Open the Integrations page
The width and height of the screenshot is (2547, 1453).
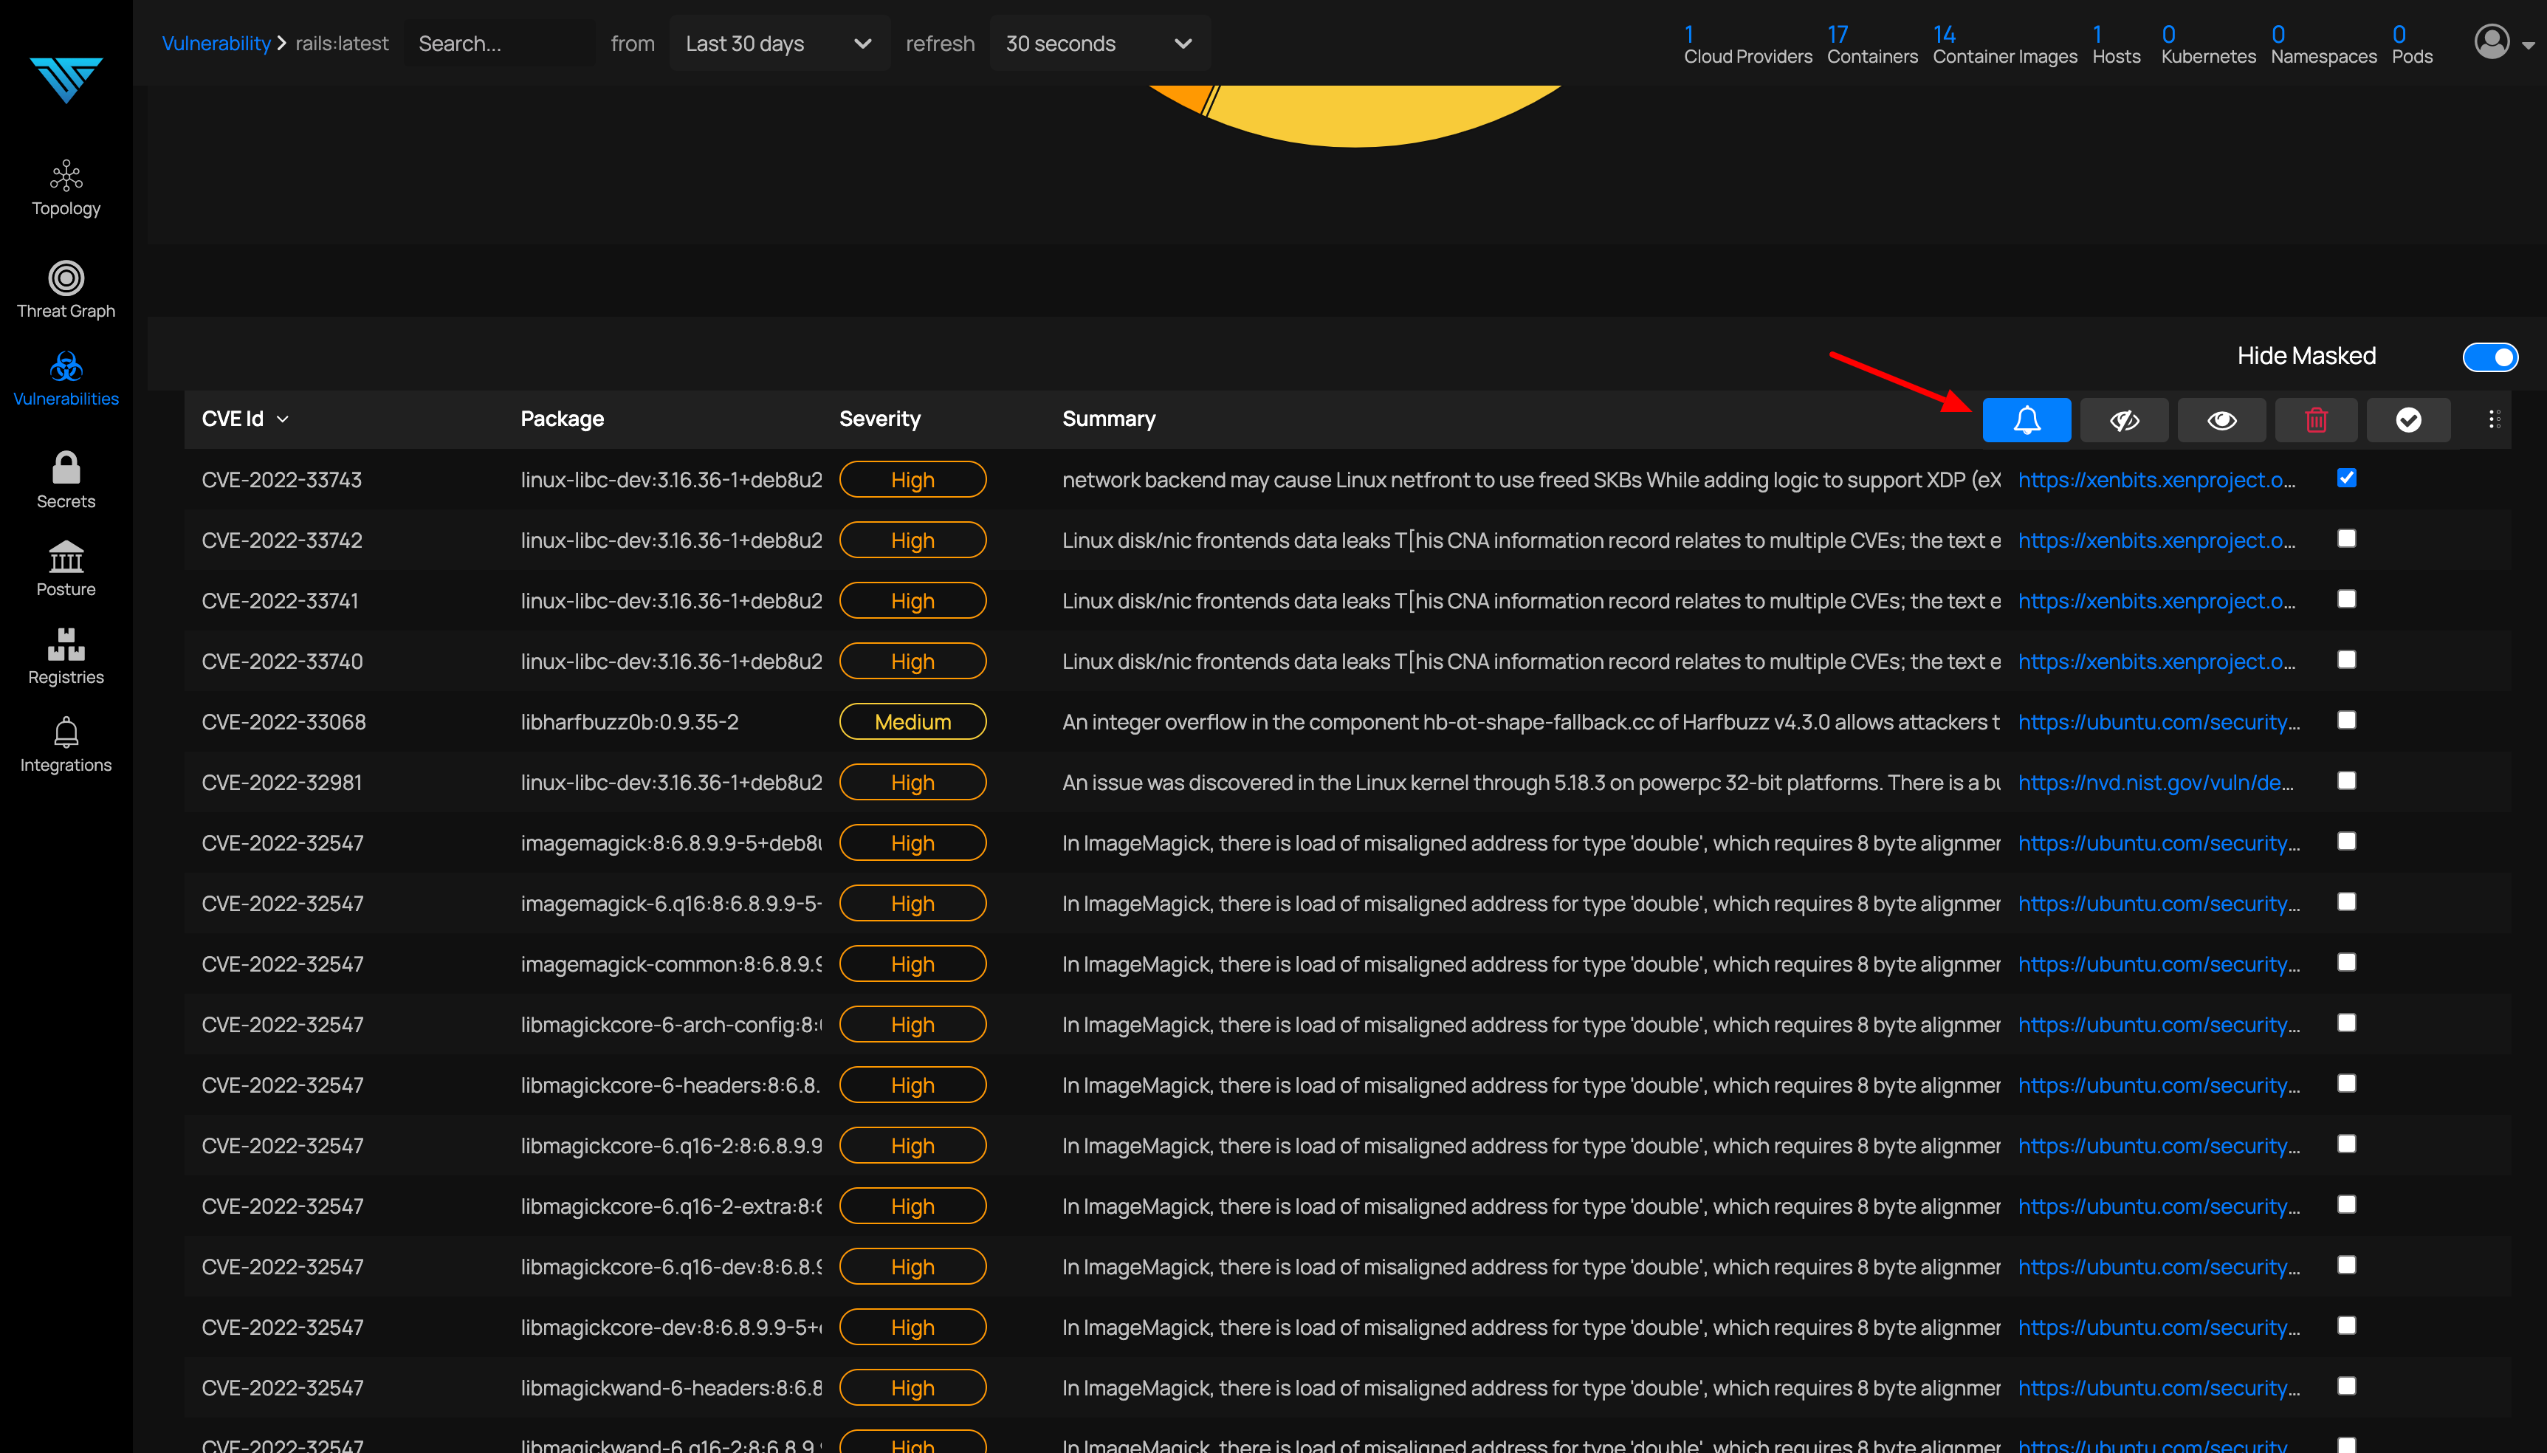66,744
